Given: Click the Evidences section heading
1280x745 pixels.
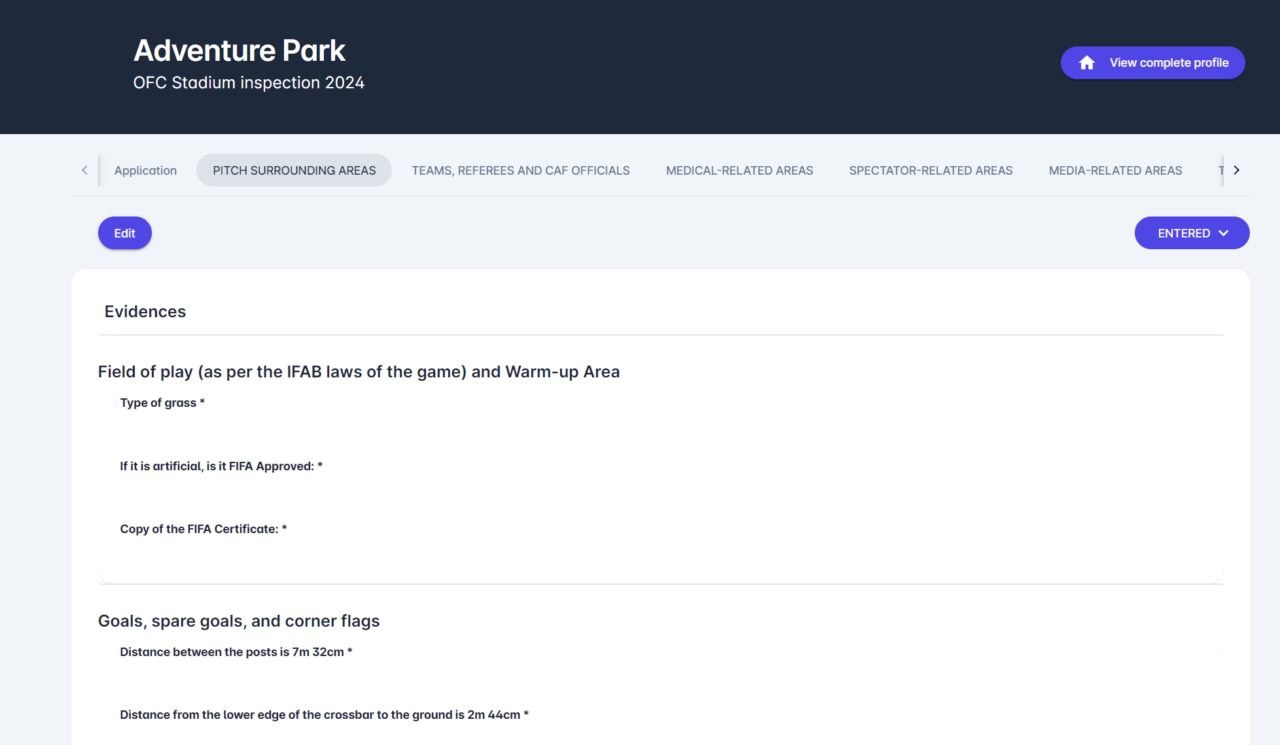Looking at the screenshot, I should click(145, 311).
